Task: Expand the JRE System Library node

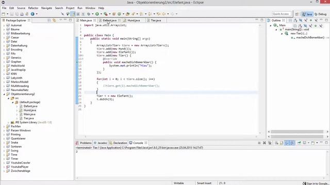Action: coord(8,122)
